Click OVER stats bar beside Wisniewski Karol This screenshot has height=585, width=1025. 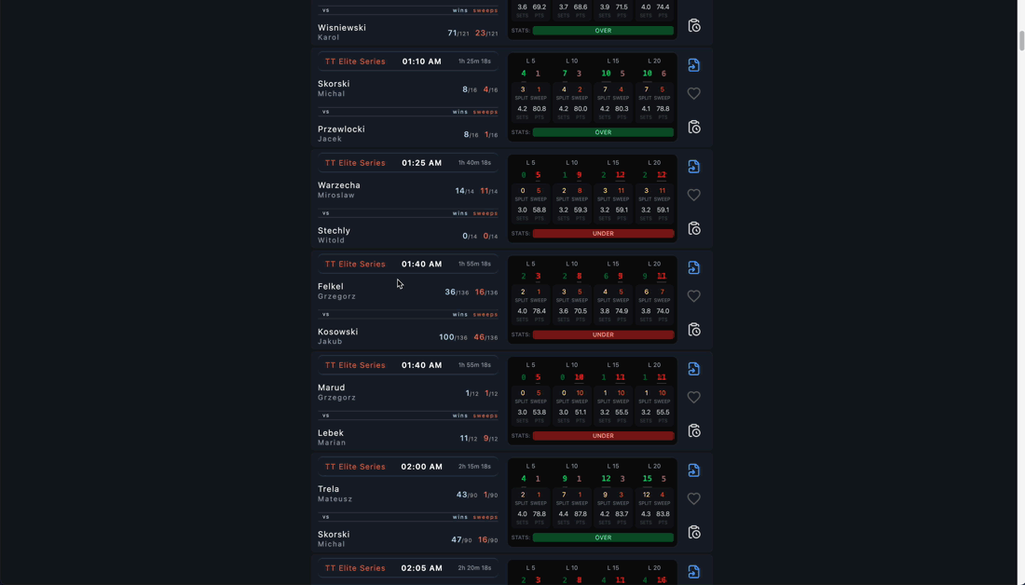[603, 31]
